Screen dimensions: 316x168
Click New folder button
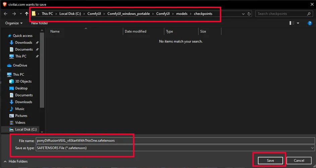[x=40, y=23]
